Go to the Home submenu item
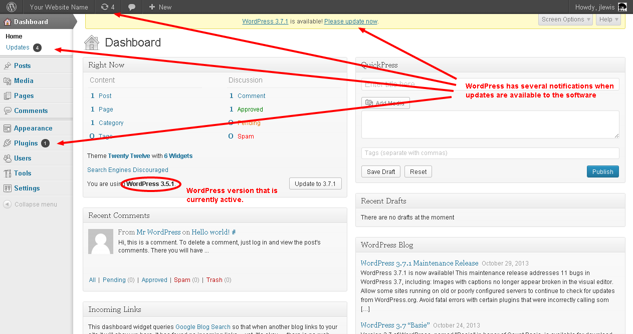The height and width of the screenshot is (334, 633). tap(14, 36)
